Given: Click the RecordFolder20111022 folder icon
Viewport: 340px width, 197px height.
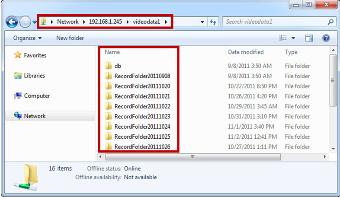Looking at the screenshot, I should pyautogui.click(x=109, y=106).
